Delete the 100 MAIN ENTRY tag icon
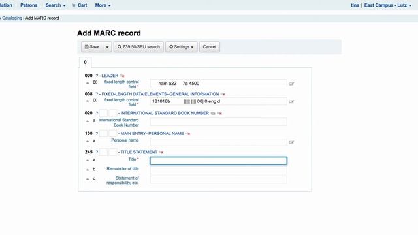The width and height of the screenshot is (418, 235). tap(188, 134)
